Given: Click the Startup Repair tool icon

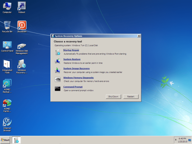Looking at the screenshot, I should [58, 52].
